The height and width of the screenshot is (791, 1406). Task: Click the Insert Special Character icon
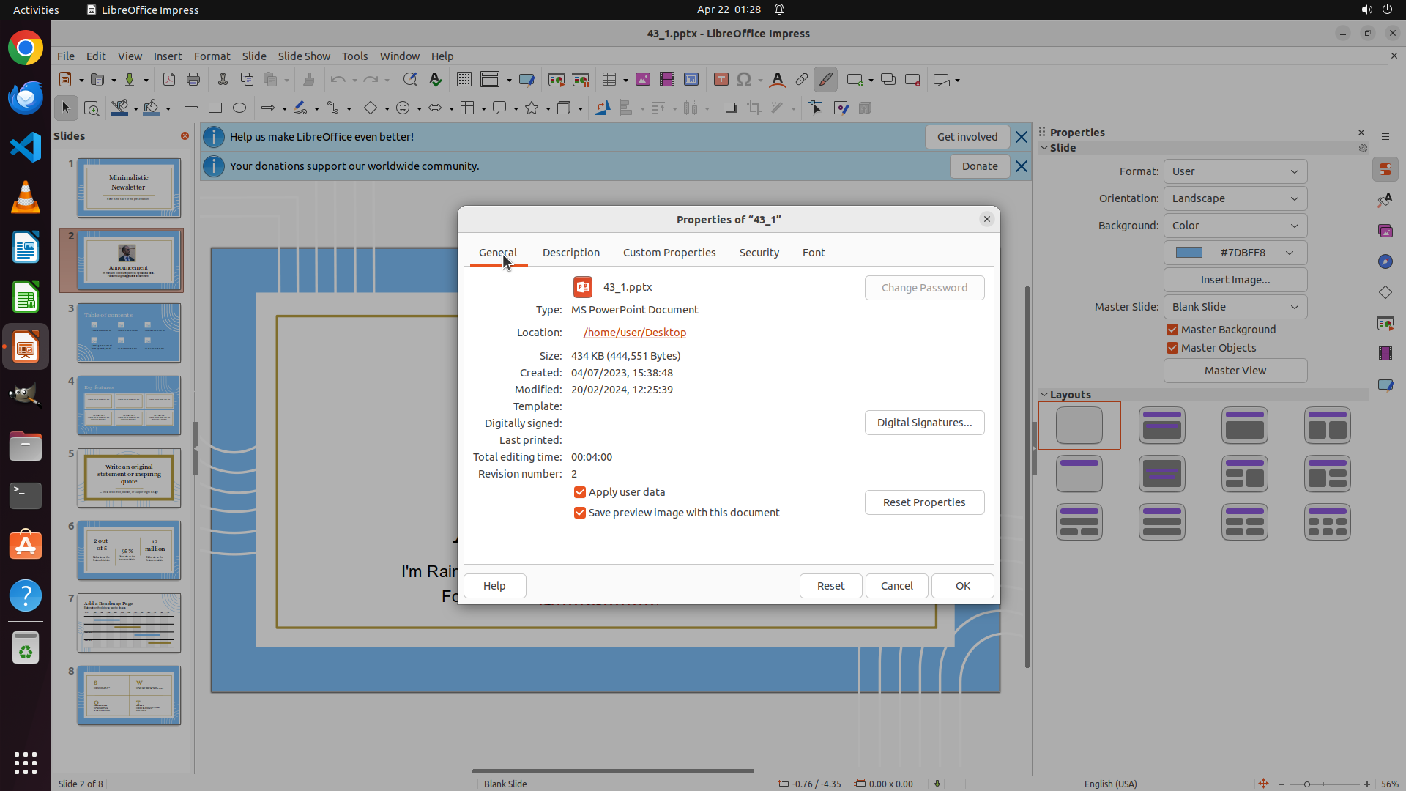coord(744,80)
